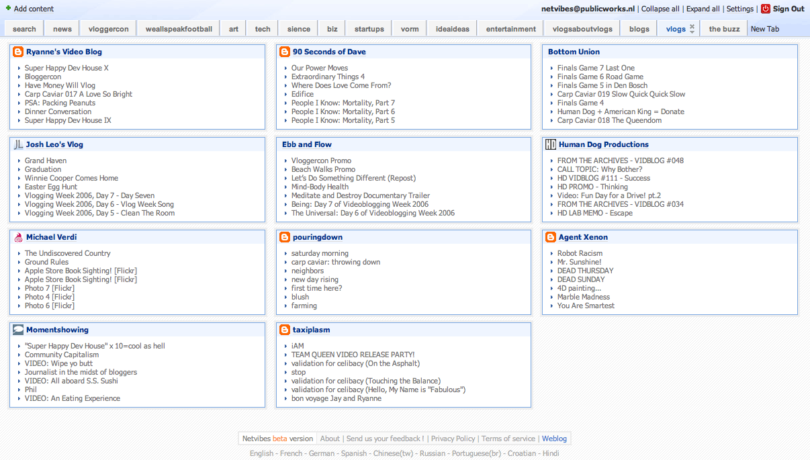The image size is (810, 460).
Task: Click the Blogger icon on 90 Seconds of Dave
Action: (x=285, y=52)
